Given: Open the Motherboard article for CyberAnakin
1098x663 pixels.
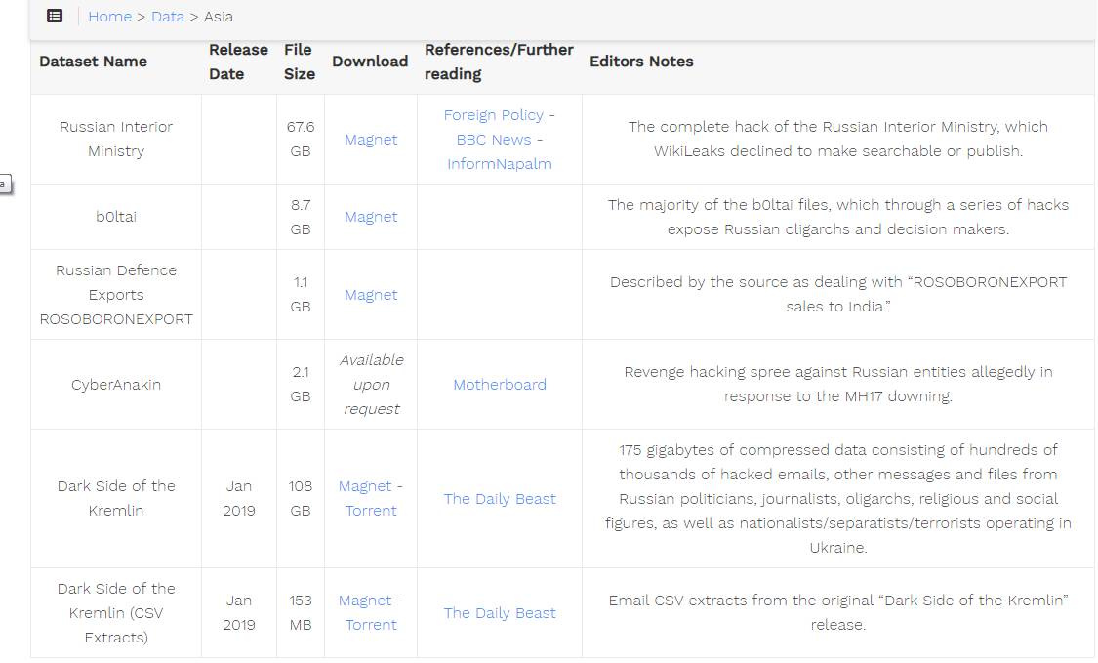Looking at the screenshot, I should click(x=500, y=385).
